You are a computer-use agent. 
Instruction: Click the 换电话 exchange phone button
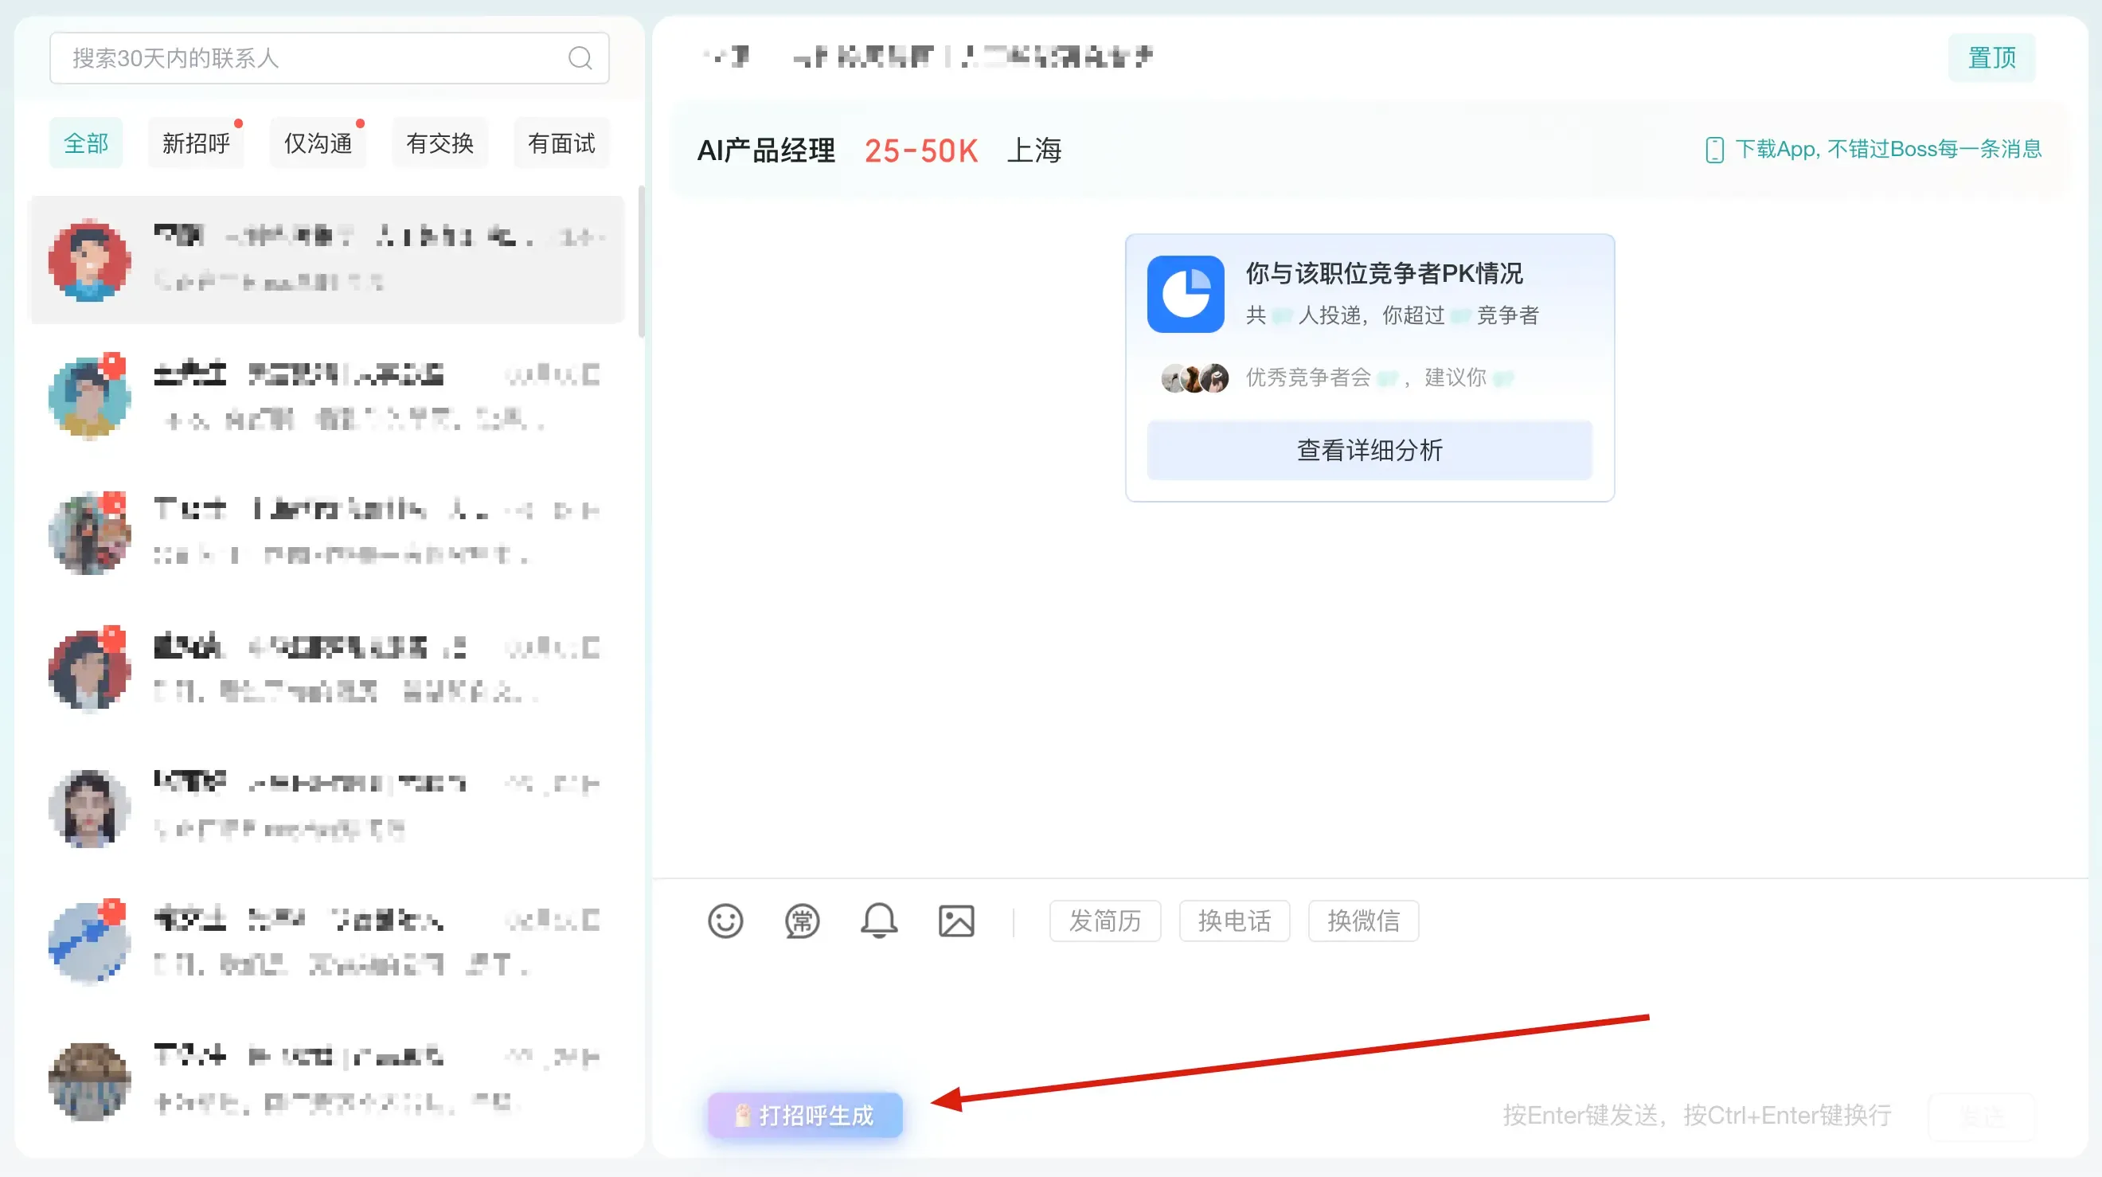point(1234,921)
